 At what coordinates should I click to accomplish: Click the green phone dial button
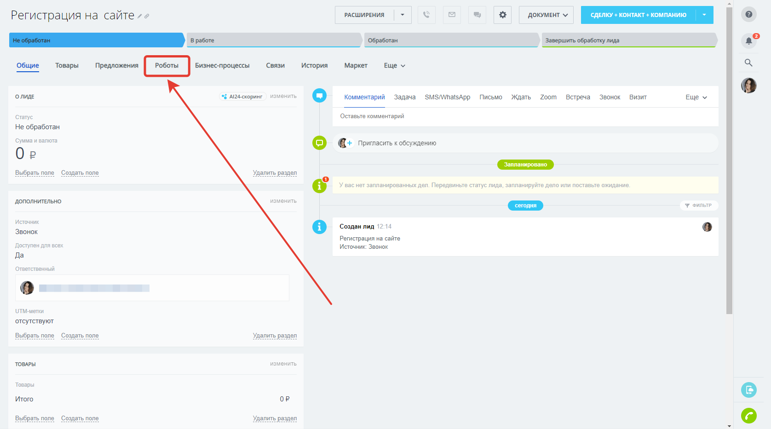748,416
